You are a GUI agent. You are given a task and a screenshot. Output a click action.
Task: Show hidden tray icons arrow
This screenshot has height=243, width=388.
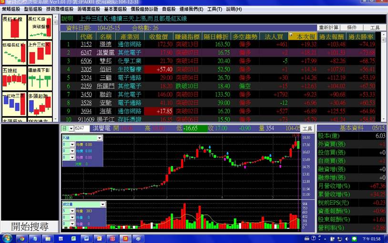pyautogui.click(x=326, y=239)
